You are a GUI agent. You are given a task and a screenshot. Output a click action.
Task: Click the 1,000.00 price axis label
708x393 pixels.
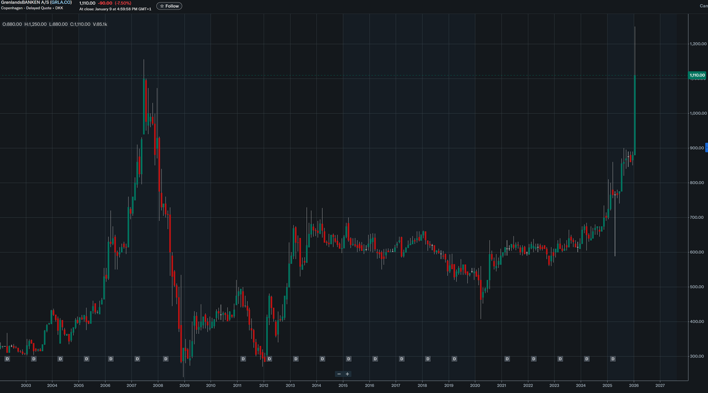[698, 113]
